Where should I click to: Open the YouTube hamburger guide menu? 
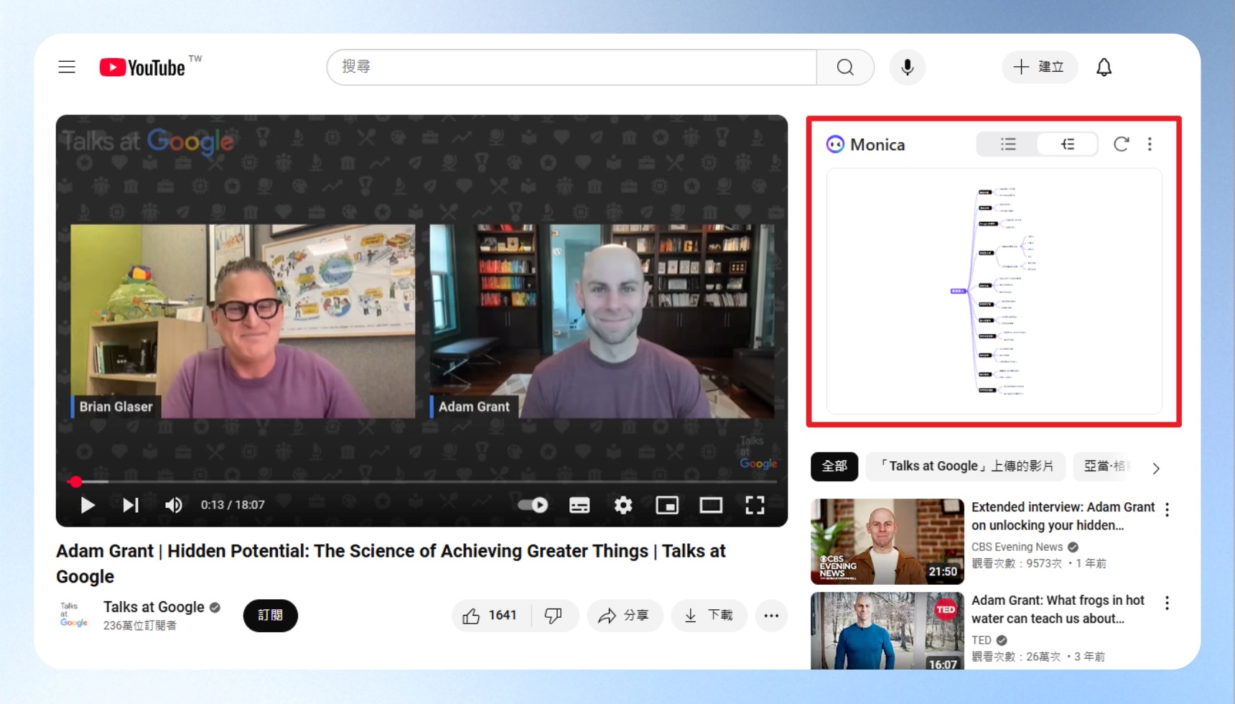(x=67, y=67)
